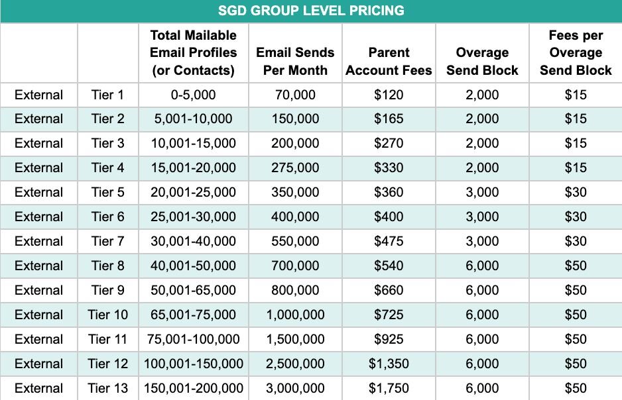Select the SGD GROUP LEVEL PRICING title banner
The height and width of the screenshot is (400, 622).
(x=311, y=11)
